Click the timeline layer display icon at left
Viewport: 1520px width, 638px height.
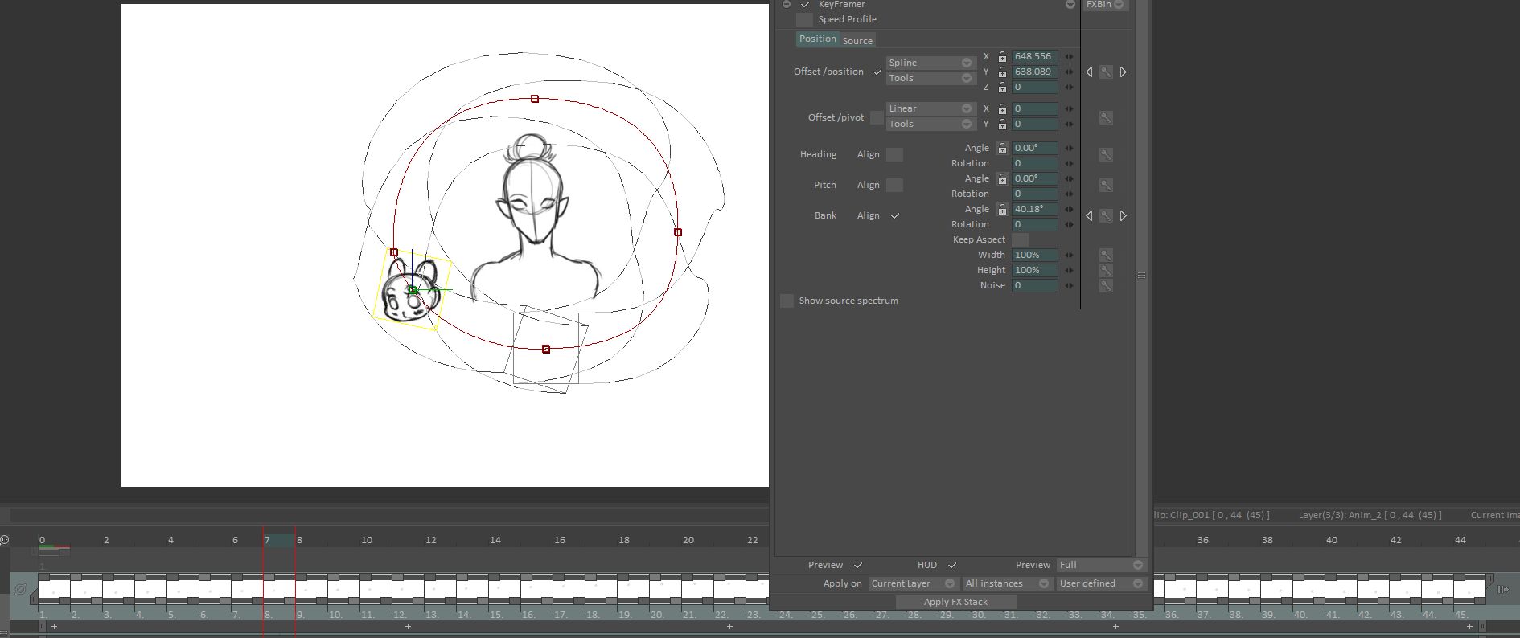[20, 589]
